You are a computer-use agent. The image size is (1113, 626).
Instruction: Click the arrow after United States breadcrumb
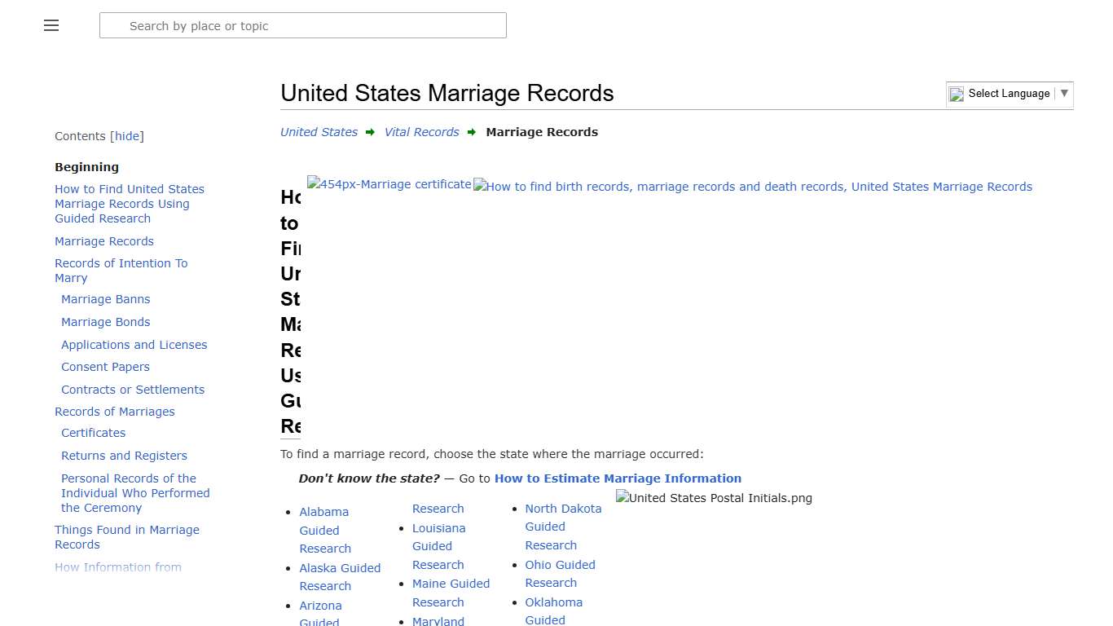tap(371, 132)
